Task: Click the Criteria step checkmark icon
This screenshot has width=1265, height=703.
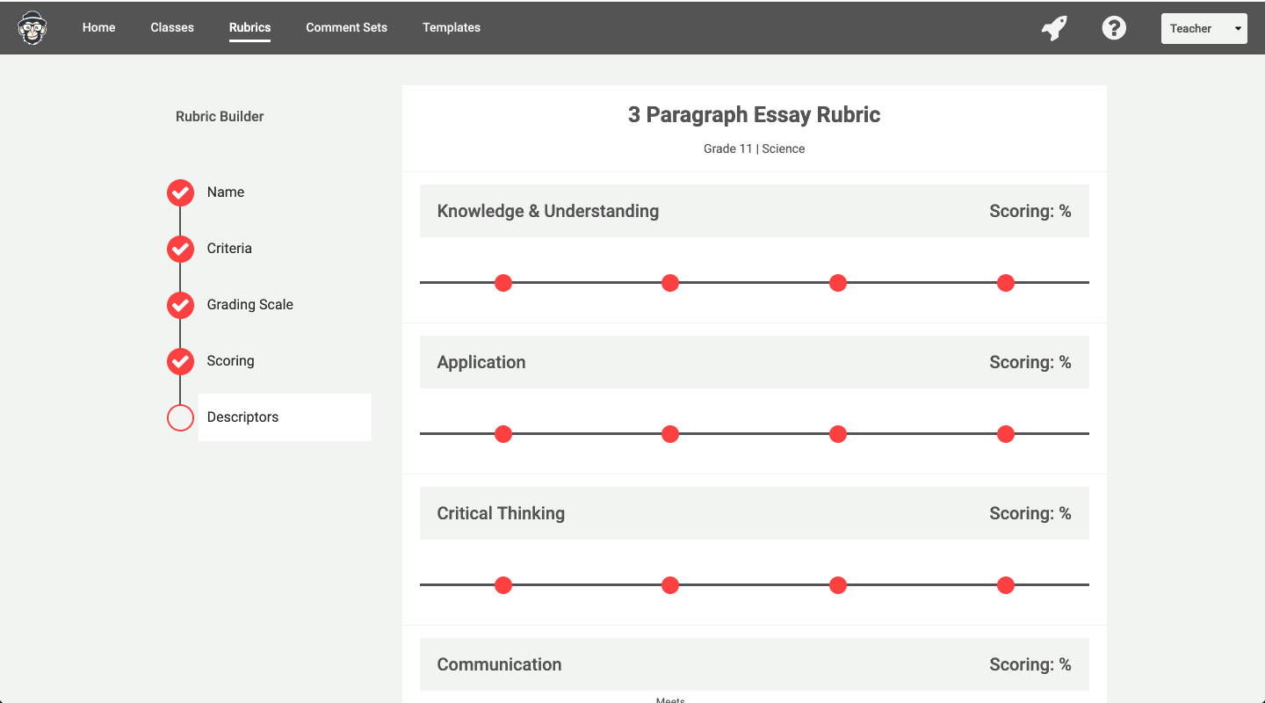Action: (x=180, y=249)
